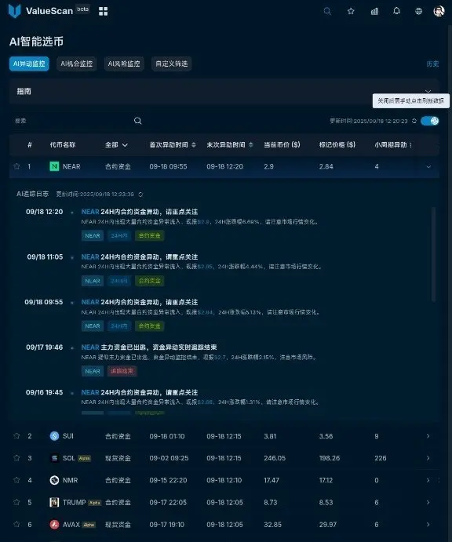Click the 当前币价 ($) column header
The height and width of the screenshot is (542, 452).
[282, 145]
